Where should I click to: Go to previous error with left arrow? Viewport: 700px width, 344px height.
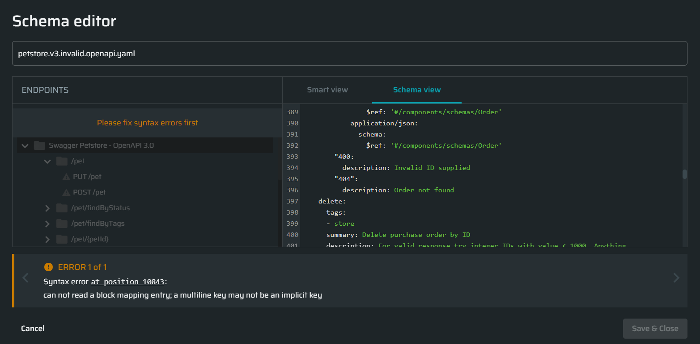tap(25, 278)
